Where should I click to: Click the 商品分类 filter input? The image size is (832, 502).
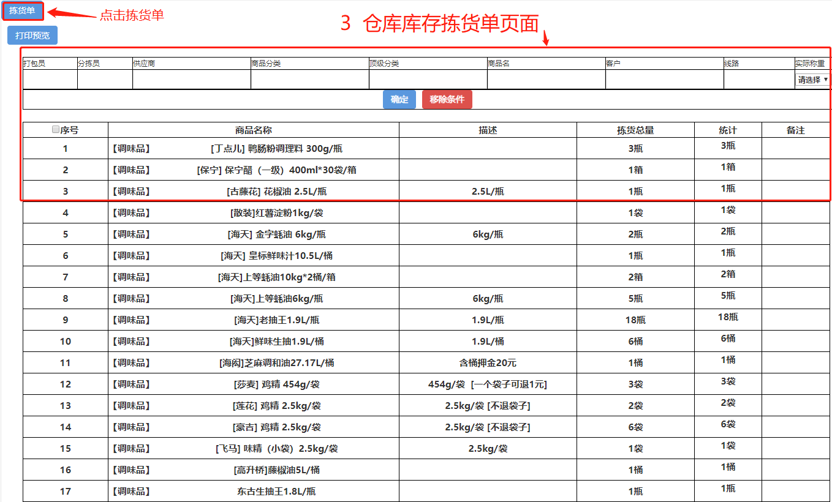click(x=309, y=80)
